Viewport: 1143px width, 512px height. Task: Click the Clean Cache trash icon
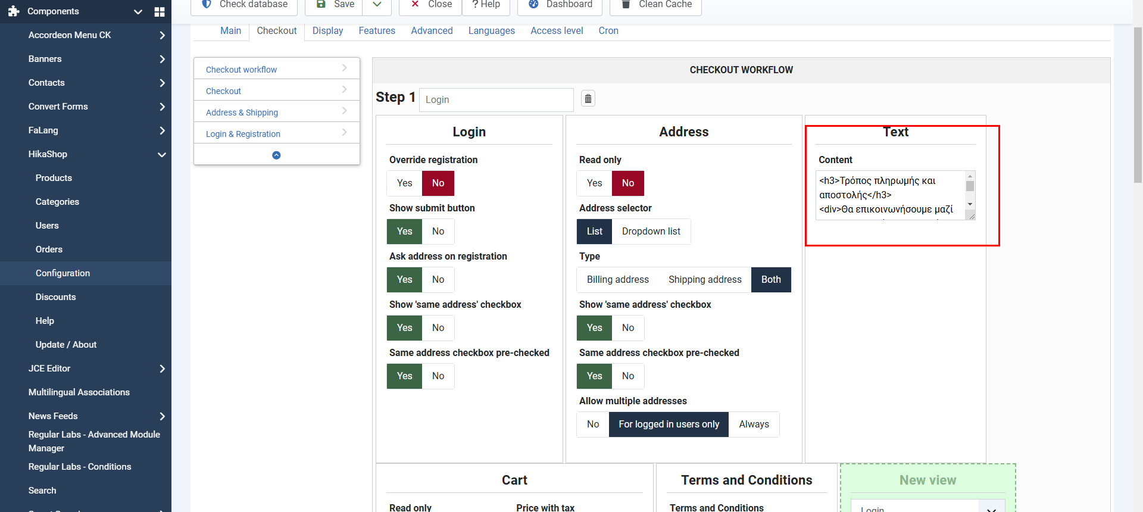click(x=626, y=4)
